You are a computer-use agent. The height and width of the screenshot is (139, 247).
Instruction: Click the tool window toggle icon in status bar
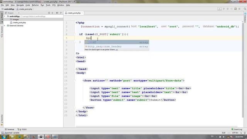point(2,133)
